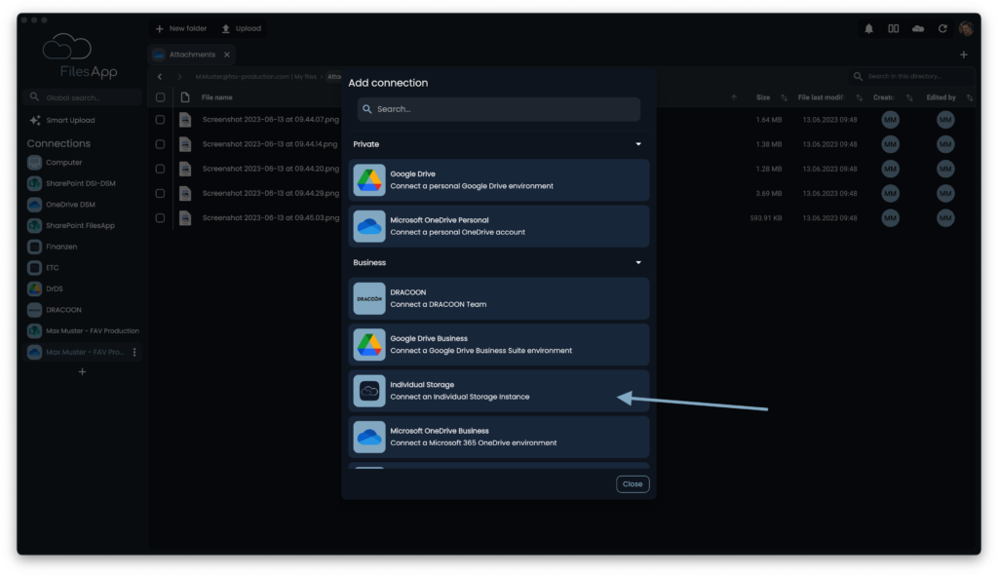Open the SharePoint DSI-DSM connection
This screenshot has width=998, height=576.
click(x=71, y=183)
